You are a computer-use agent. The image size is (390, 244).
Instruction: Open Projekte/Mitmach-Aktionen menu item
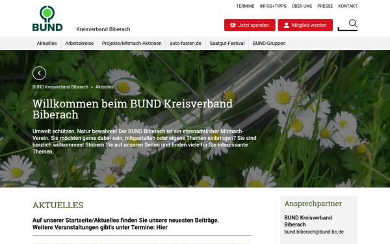(x=131, y=44)
